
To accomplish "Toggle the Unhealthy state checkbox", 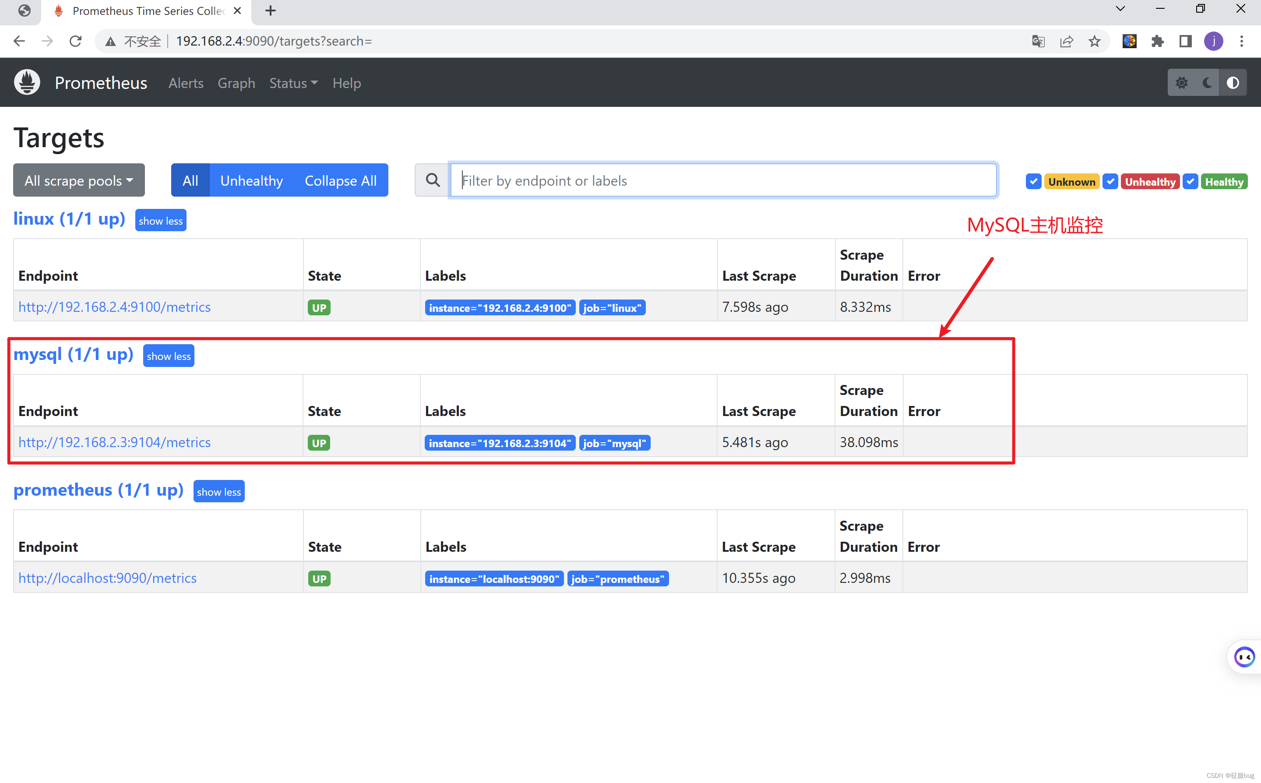I will 1110,181.
